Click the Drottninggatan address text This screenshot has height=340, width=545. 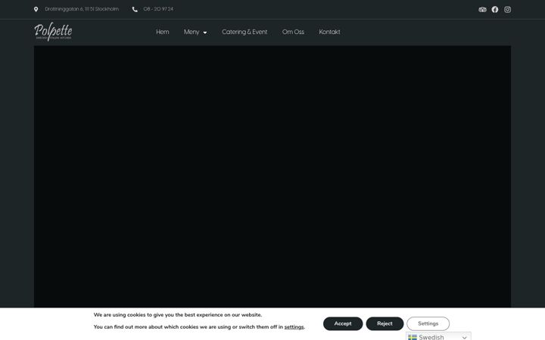coord(82,9)
